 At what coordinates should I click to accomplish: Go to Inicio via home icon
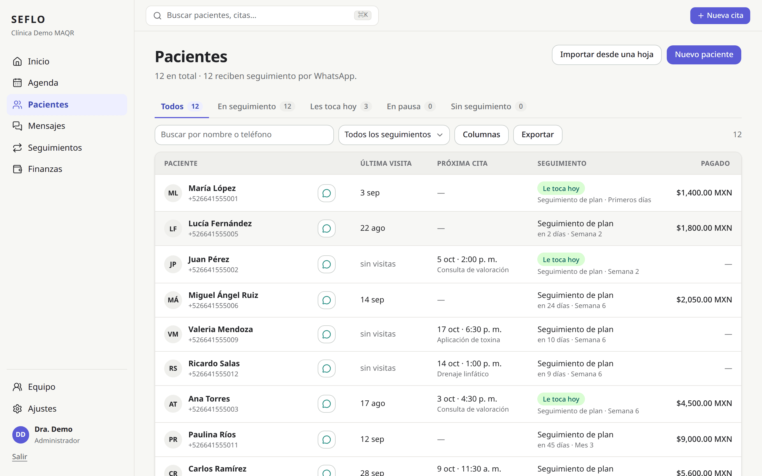click(x=17, y=61)
